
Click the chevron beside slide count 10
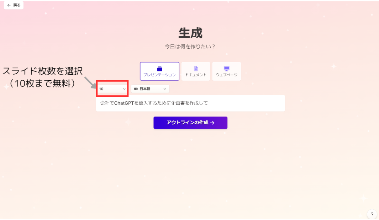tap(124, 89)
